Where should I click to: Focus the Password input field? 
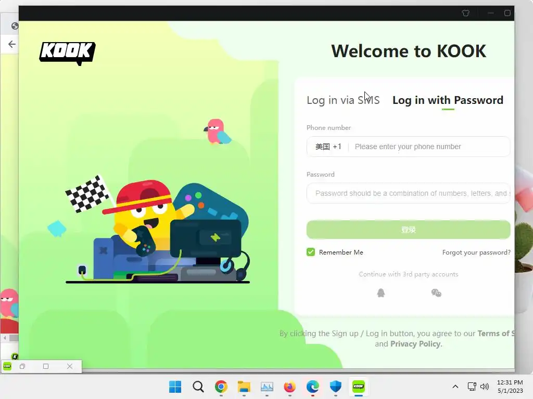point(408,193)
